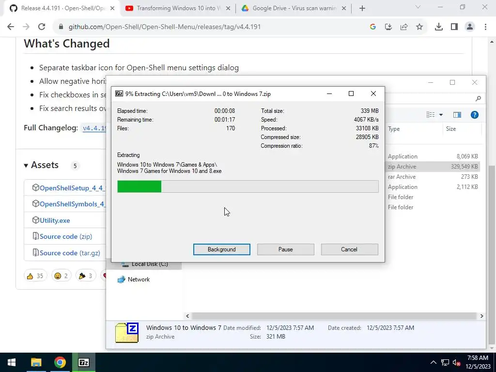This screenshot has height=372, width=496.
Task: Click the green extraction progress bar
Action: click(x=248, y=186)
